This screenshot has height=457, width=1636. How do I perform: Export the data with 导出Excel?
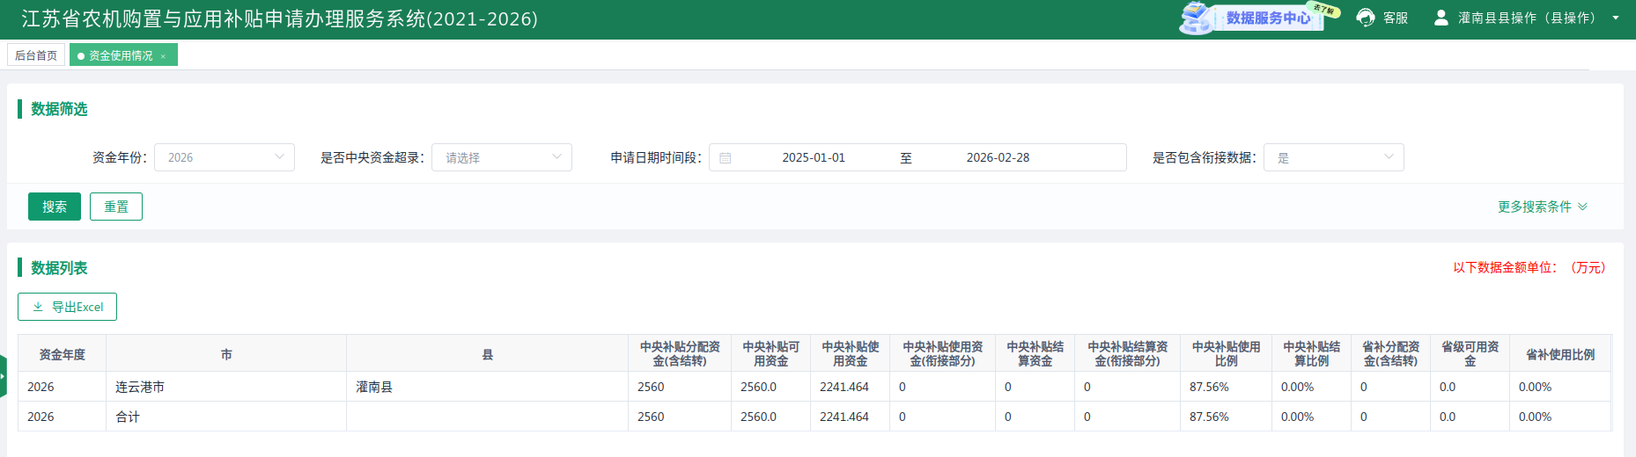(x=68, y=307)
